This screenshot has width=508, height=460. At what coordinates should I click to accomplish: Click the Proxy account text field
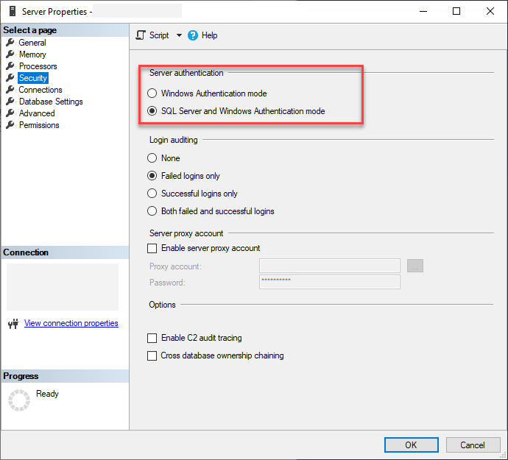[330, 266]
